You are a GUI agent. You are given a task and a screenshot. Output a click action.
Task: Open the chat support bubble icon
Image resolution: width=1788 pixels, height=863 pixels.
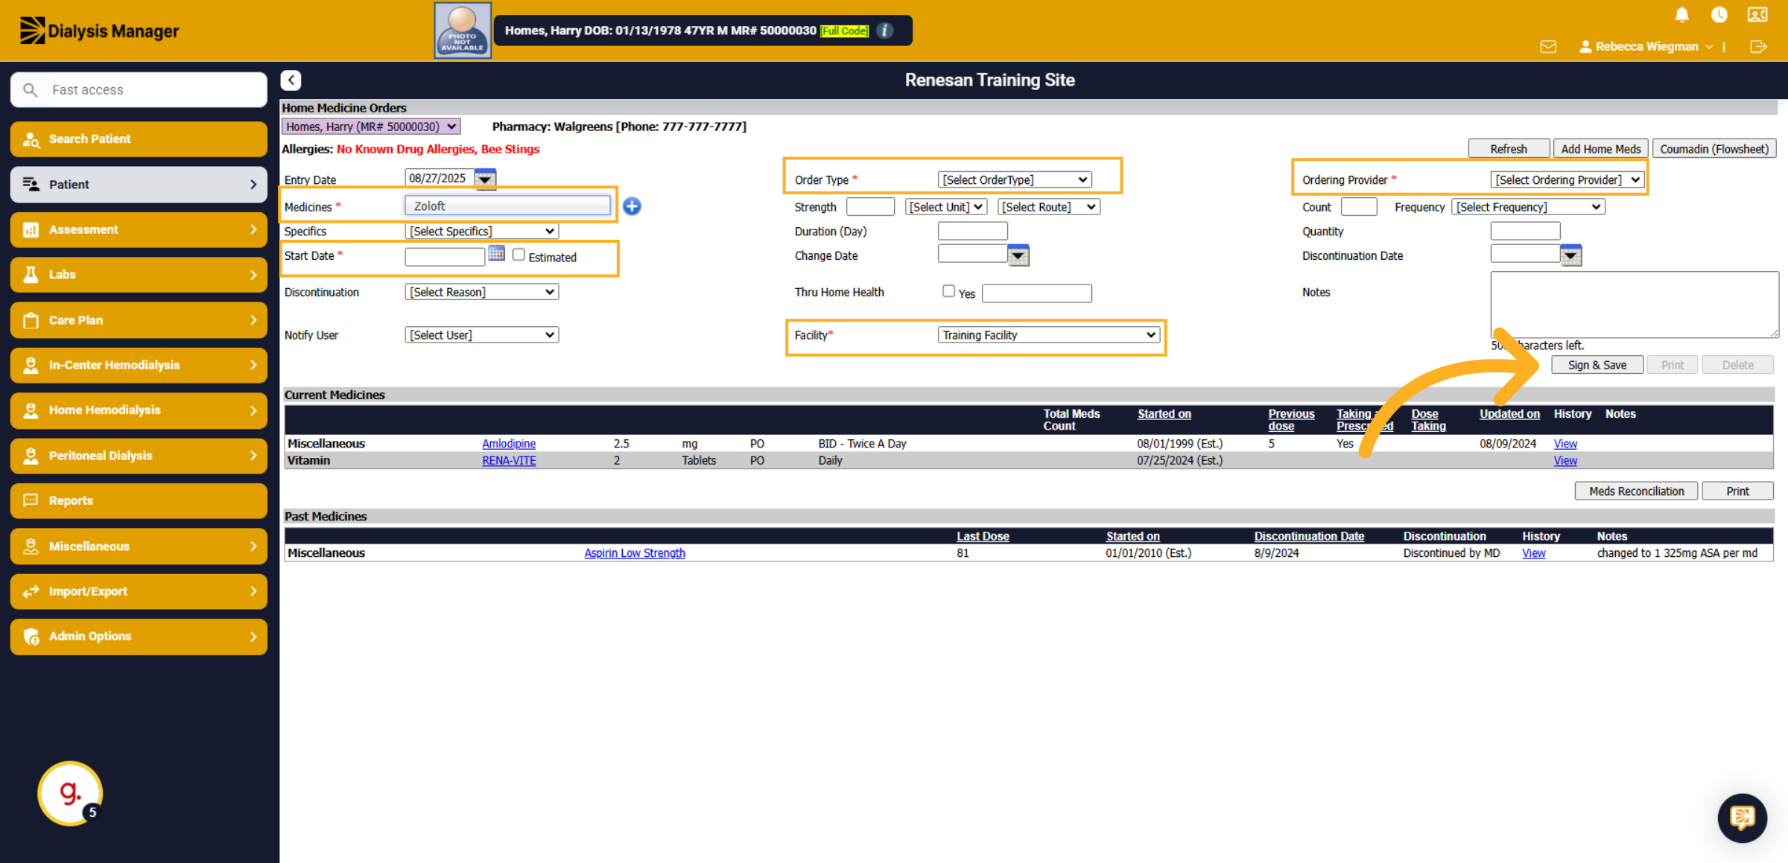1742,817
